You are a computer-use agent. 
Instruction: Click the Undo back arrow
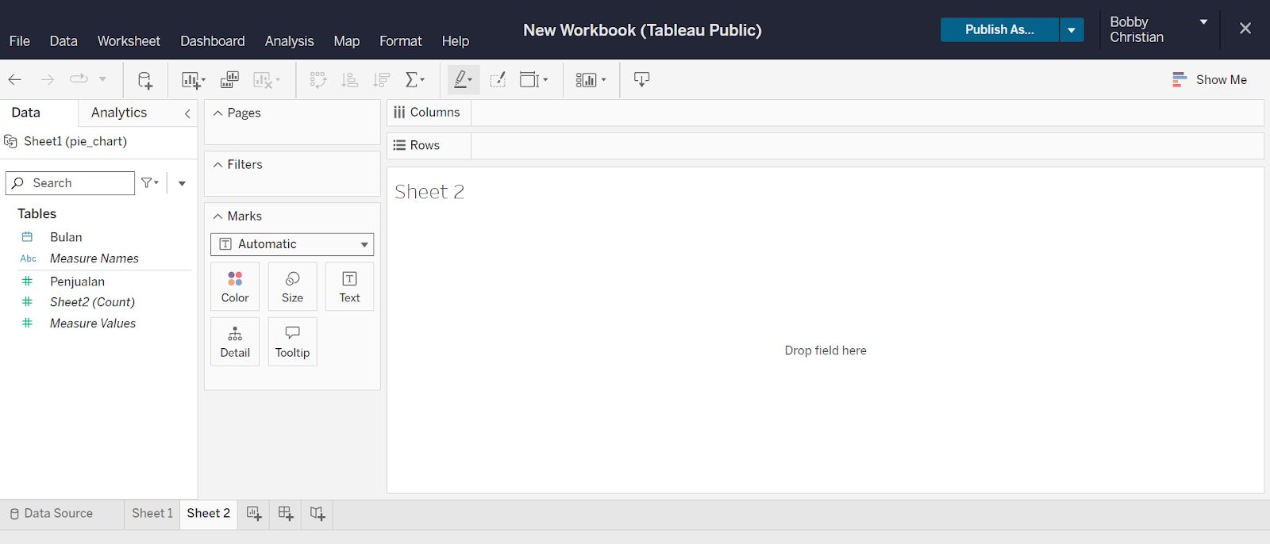pos(14,79)
